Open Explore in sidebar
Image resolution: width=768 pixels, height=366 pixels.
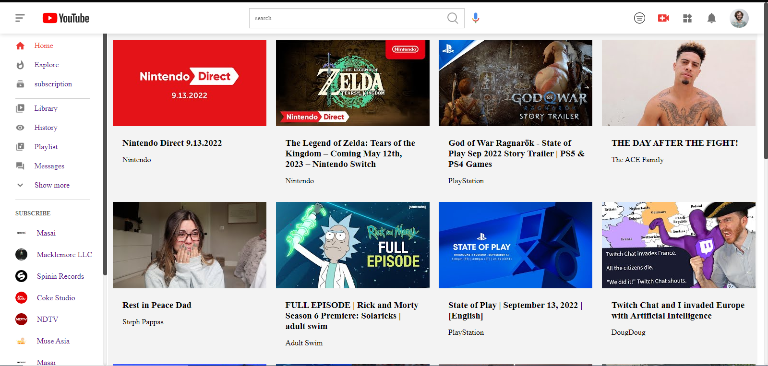click(47, 65)
